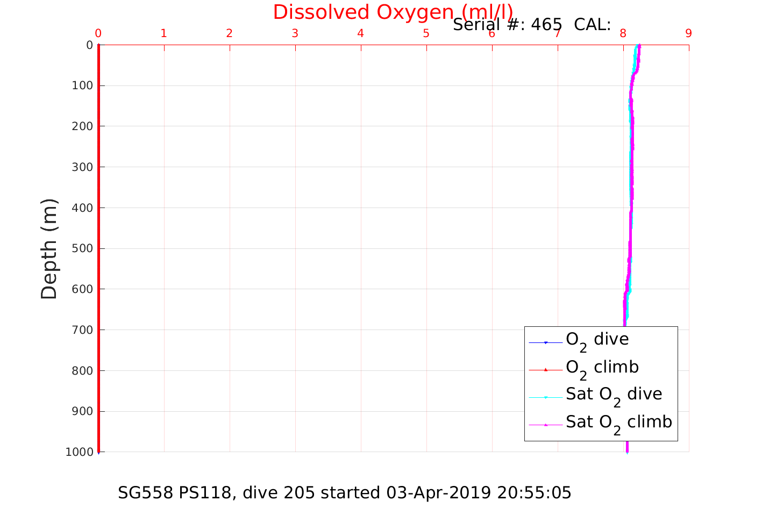Click the red O2 climb legend line marker

[x=545, y=370]
